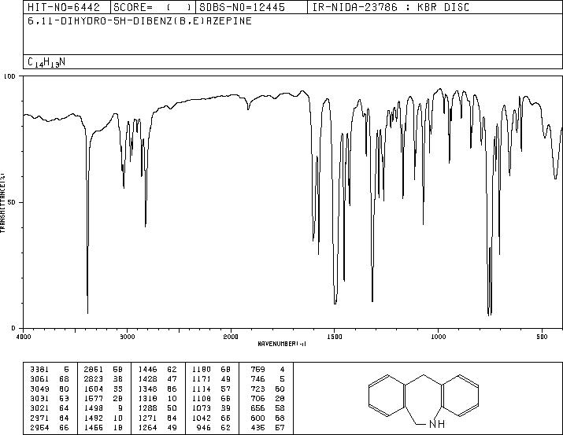Click the '1492' peak table entry
This screenshot has width=563, height=435.
pos(94,418)
